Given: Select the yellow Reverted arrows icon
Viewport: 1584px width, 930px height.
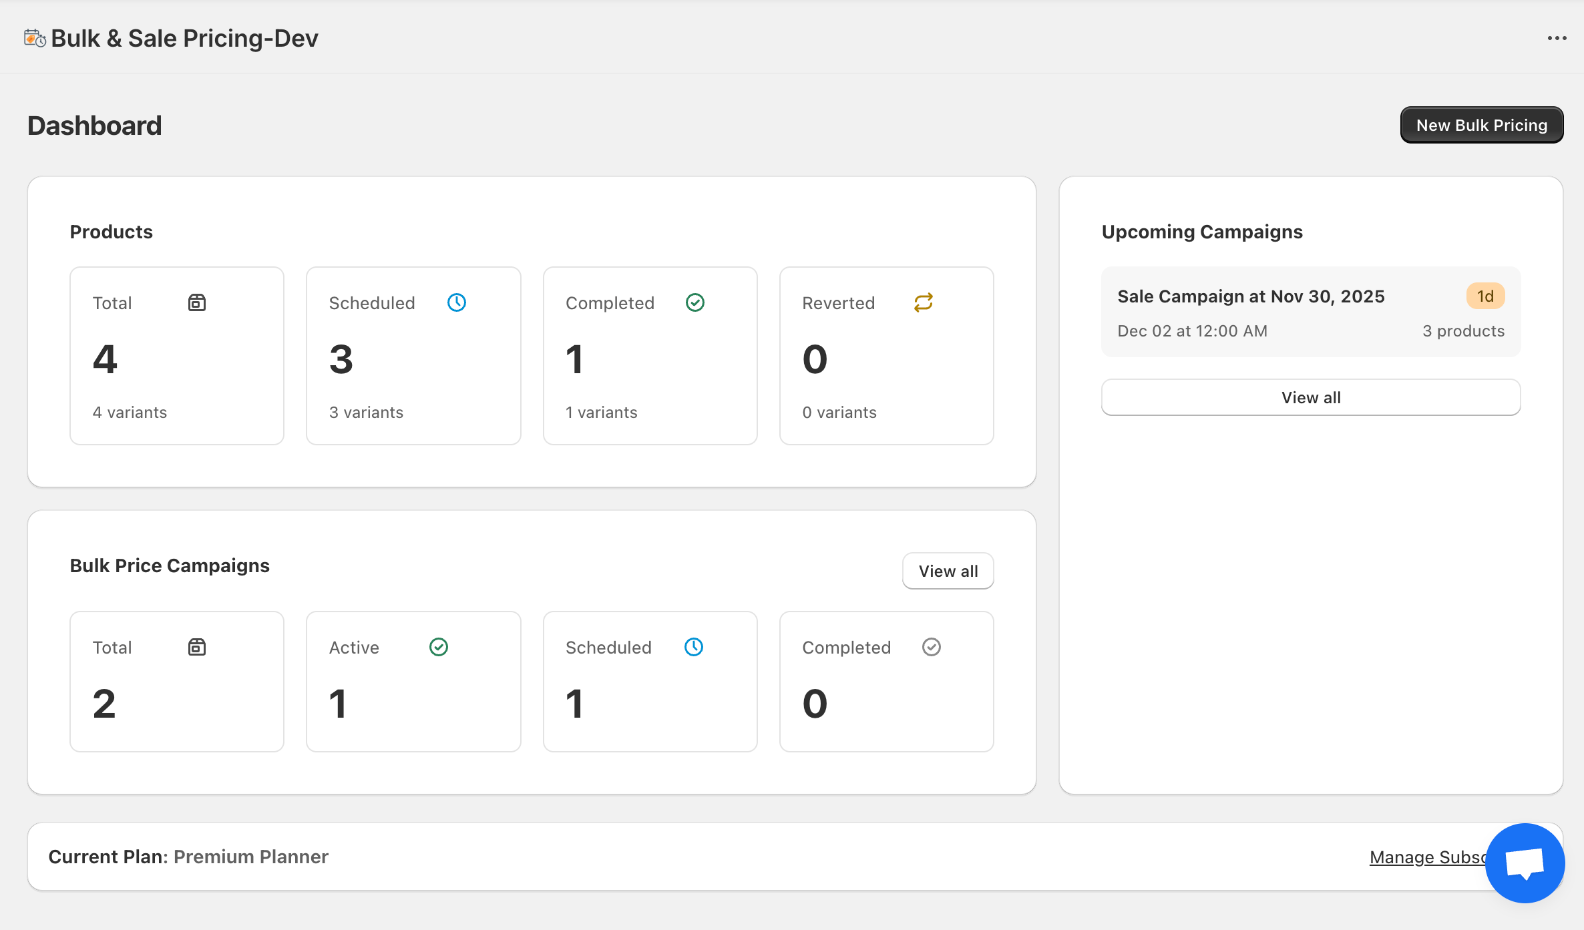Looking at the screenshot, I should point(923,302).
